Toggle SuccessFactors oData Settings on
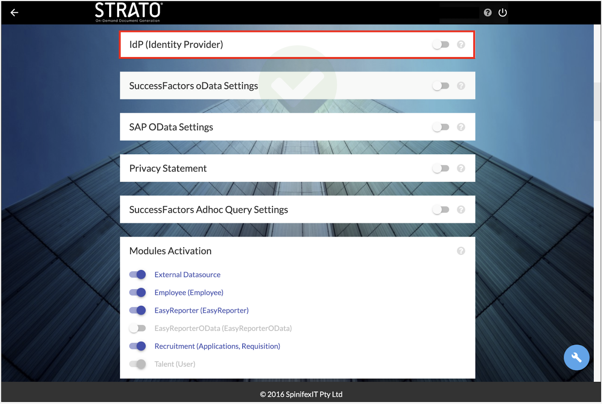Screen dimensions: 602x404 [x=441, y=86]
